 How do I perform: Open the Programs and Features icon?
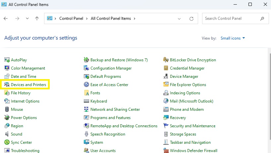pos(86,118)
